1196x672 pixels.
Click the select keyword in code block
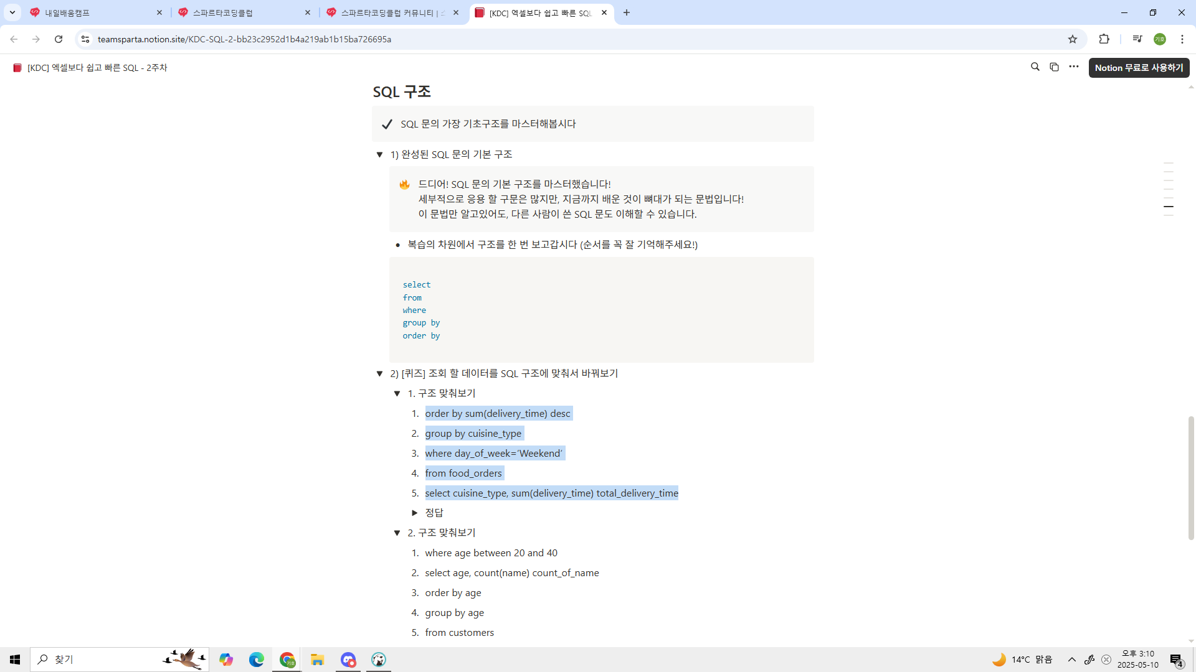[x=417, y=284]
